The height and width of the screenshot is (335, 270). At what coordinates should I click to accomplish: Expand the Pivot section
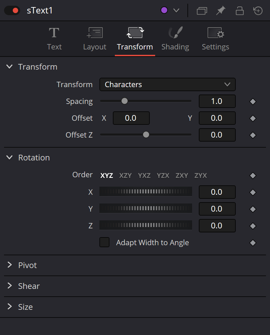(x=9, y=265)
